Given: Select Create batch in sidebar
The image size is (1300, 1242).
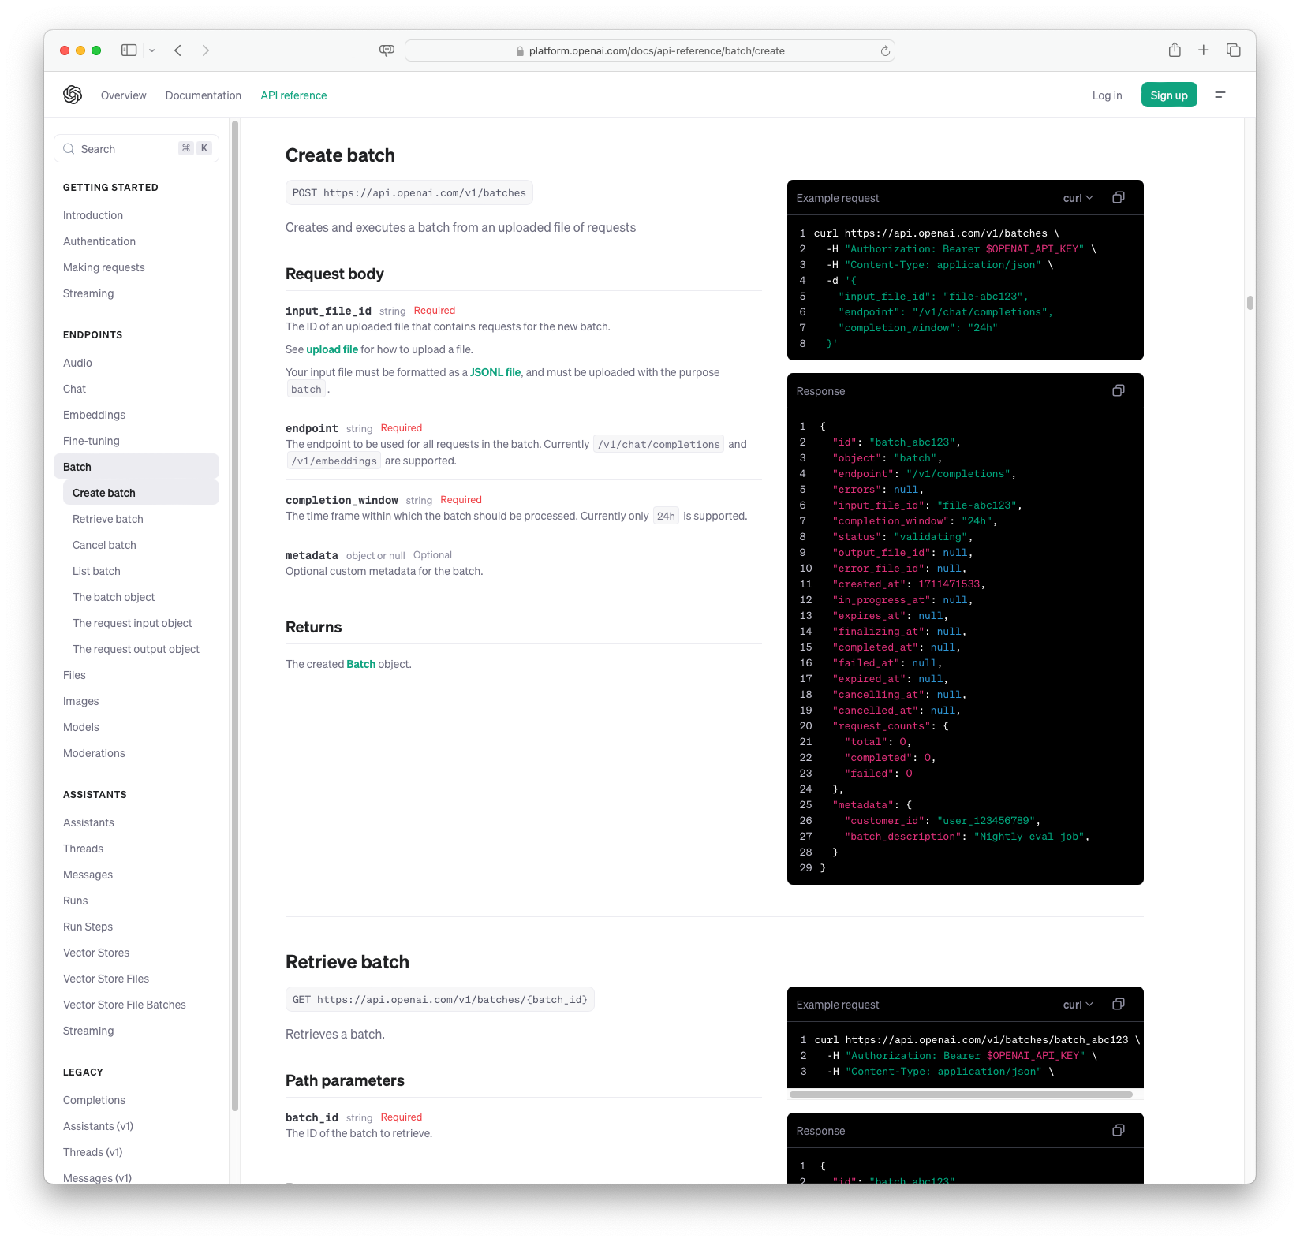Looking at the screenshot, I should (x=141, y=493).
